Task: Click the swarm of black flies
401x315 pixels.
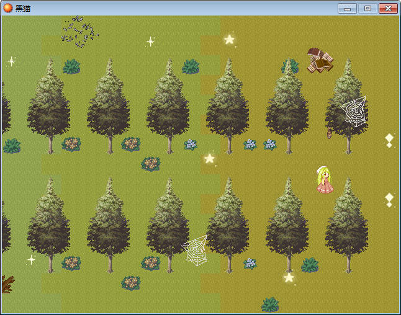Action: coord(80,32)
